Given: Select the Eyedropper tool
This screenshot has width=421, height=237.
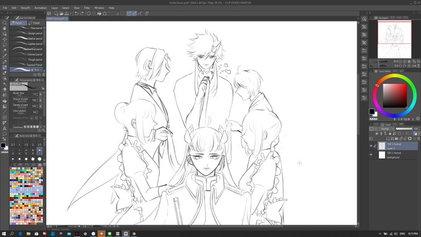Looking at the screenshot, I should (4, 56).
